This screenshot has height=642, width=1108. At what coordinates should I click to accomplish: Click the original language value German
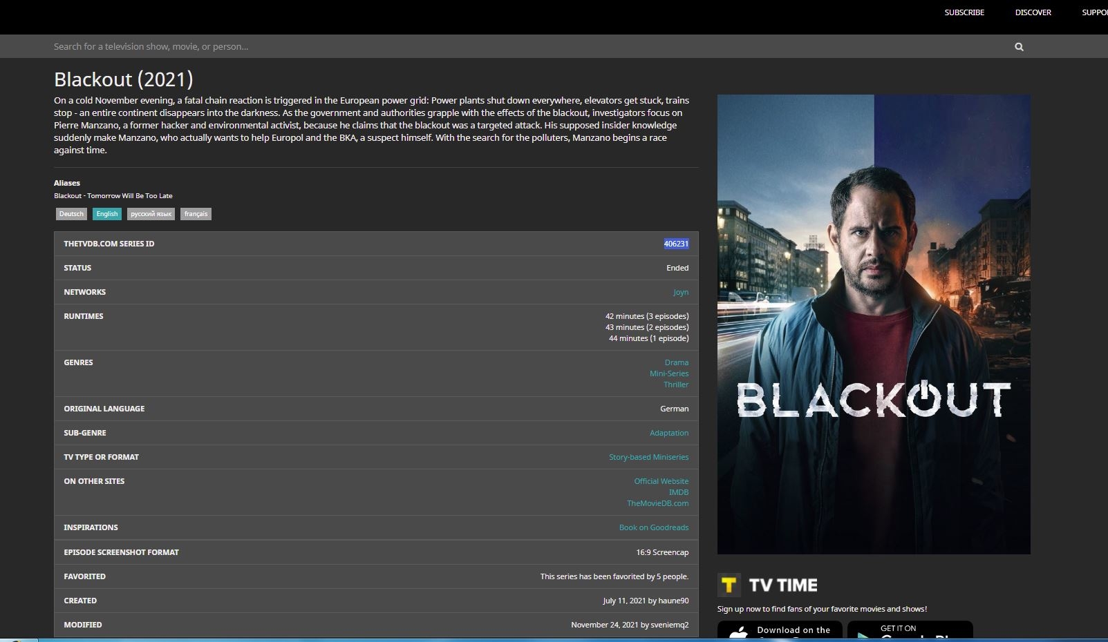tap(675, 409)
